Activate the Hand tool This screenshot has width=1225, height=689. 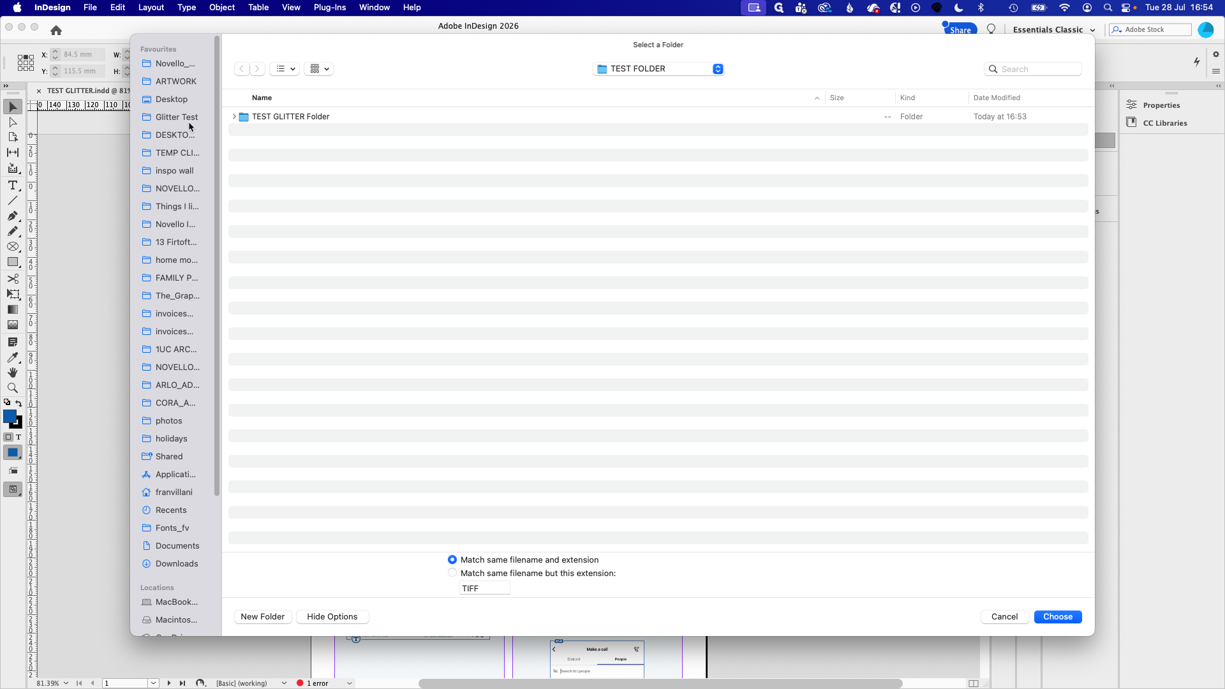13,373
